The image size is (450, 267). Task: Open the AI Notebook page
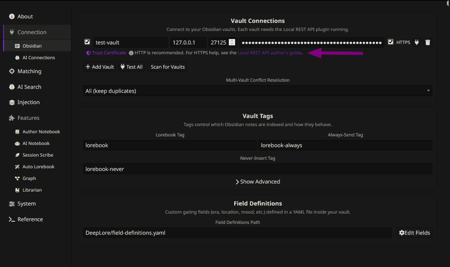click(x=36, y=144)
